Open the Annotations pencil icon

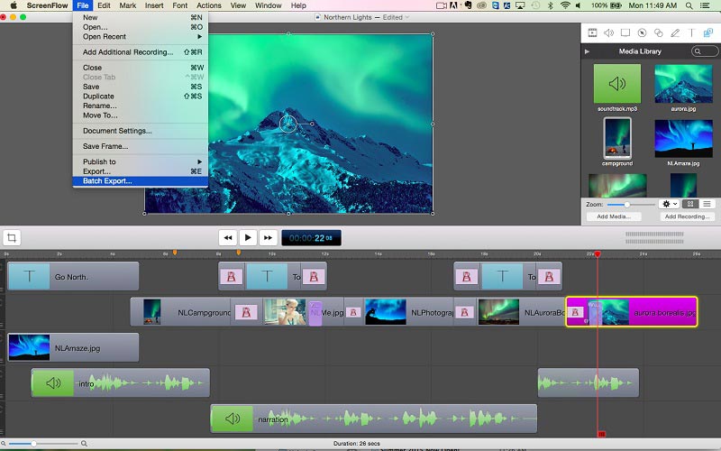676,33
